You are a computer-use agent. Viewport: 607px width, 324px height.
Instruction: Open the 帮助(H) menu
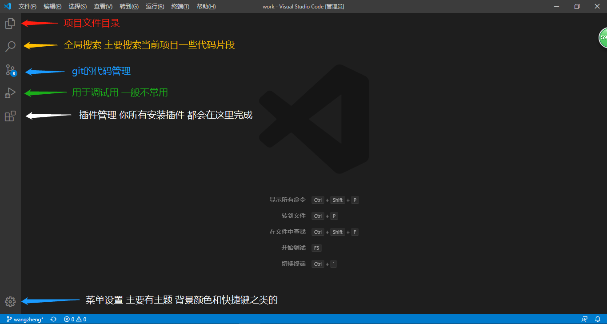point(206,7)
